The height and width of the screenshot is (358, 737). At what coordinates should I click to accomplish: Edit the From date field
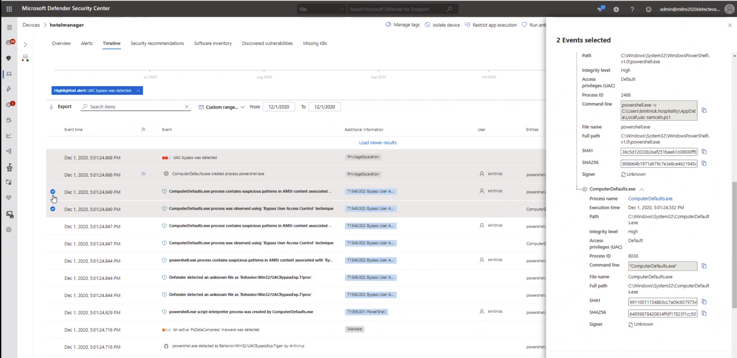[x=279, y=107]
